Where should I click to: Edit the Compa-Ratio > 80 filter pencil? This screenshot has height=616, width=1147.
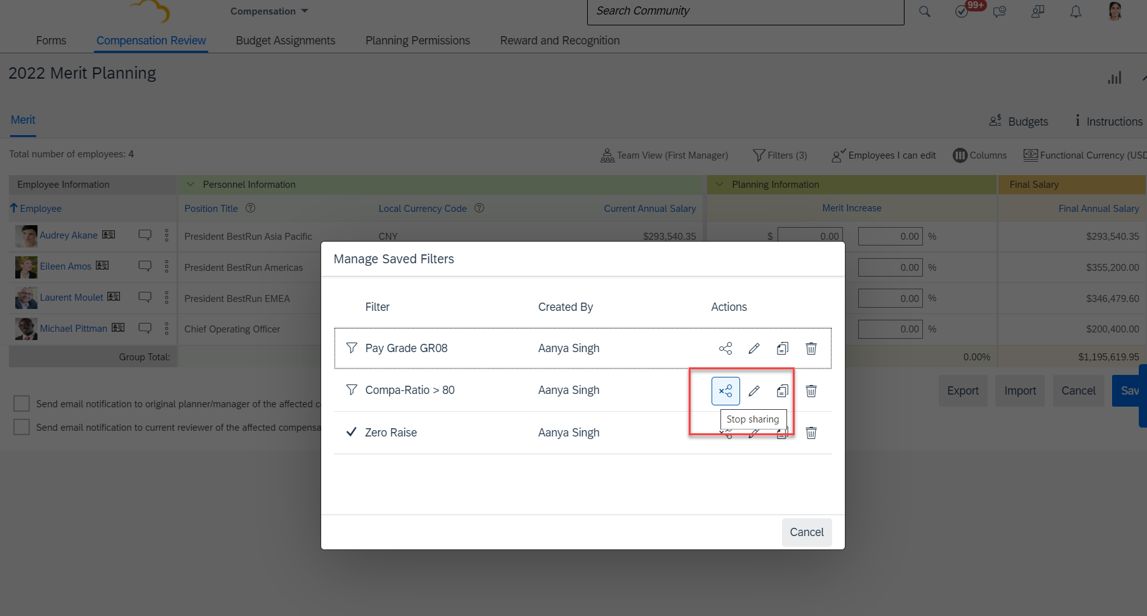point(753,391)
